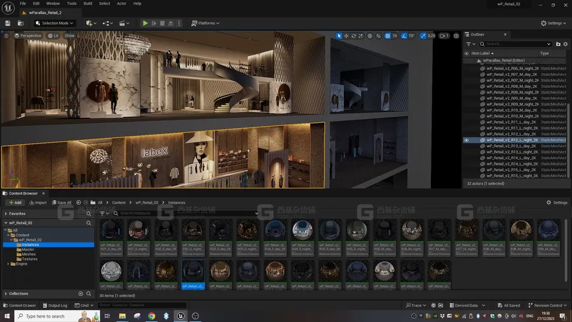Click the Perspective viewport type button
This screenshot has width=572, height=322.
28,36
